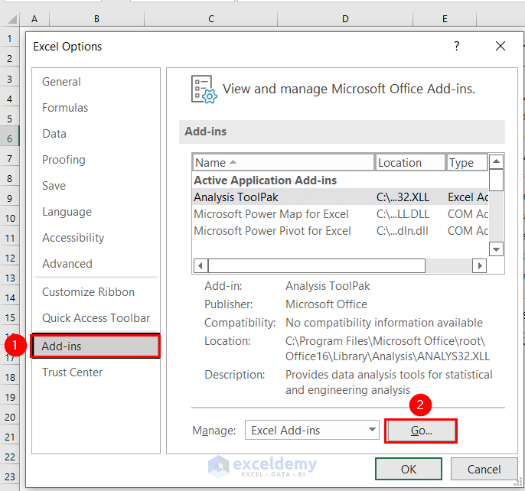Select Customize Ribbon category
Viewport: 525px width, 491px height.
coord(89,292)
